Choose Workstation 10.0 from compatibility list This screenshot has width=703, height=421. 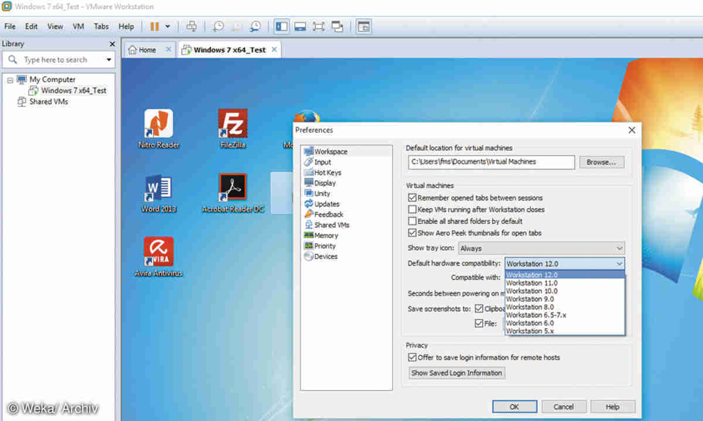click(x=532, y=291)
